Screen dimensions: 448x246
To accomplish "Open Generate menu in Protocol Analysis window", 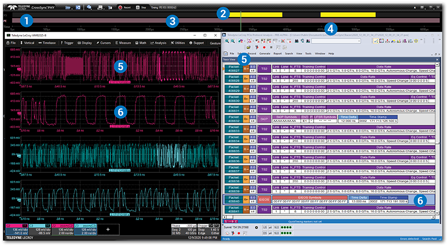I will pyautogui.click(x=264, y=54).
